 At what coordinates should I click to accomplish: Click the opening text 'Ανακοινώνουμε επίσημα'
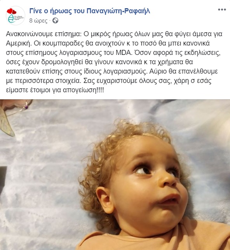click(x=44, y=34)
